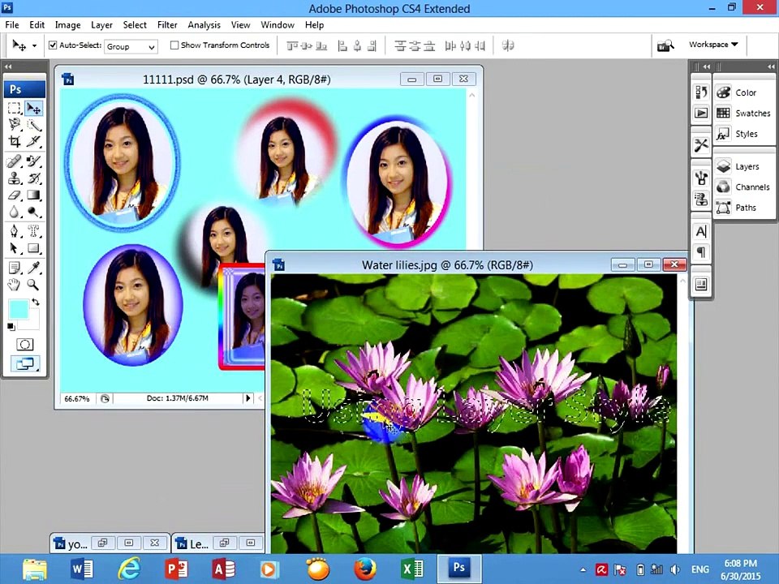Enable Show Transform Controls checkbox
The image size is (779, 584).
tap(174, 45)
